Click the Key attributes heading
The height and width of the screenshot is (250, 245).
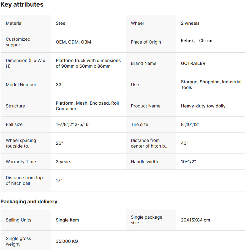click(22, 4)
